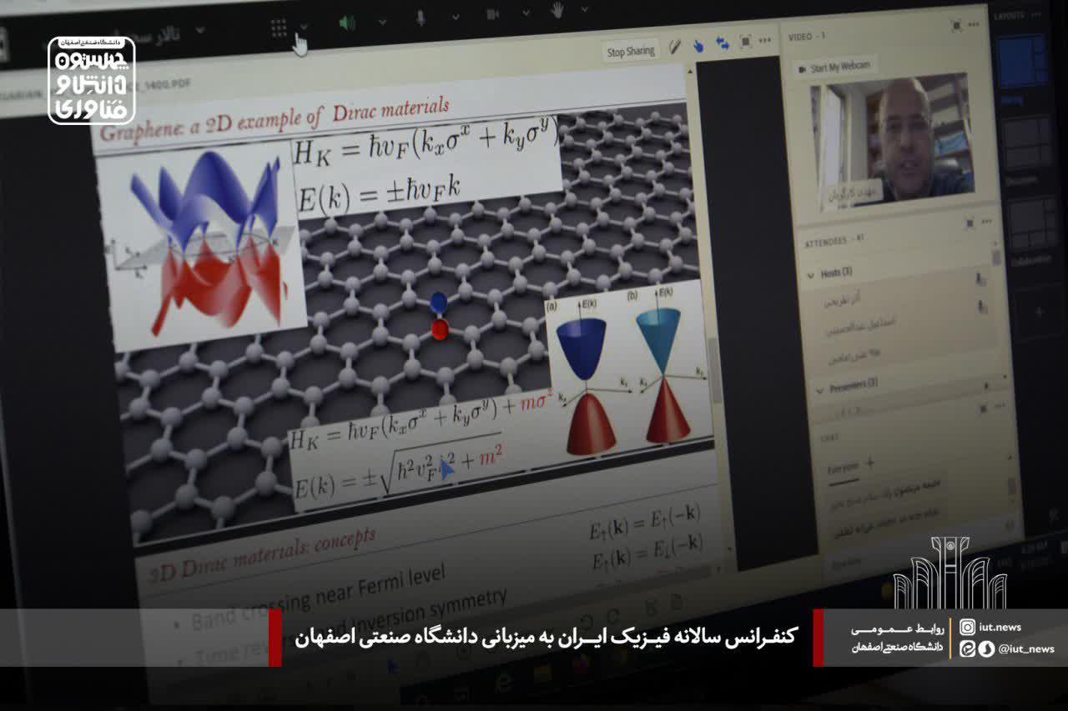Toggle the microphone in top bar
The image size is (1068, 711).
click(421, 18)
